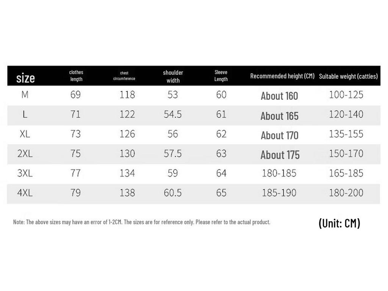Click the weight range 180-200 cell
This screenshot has height=291, width=388.
click(346, 193)
